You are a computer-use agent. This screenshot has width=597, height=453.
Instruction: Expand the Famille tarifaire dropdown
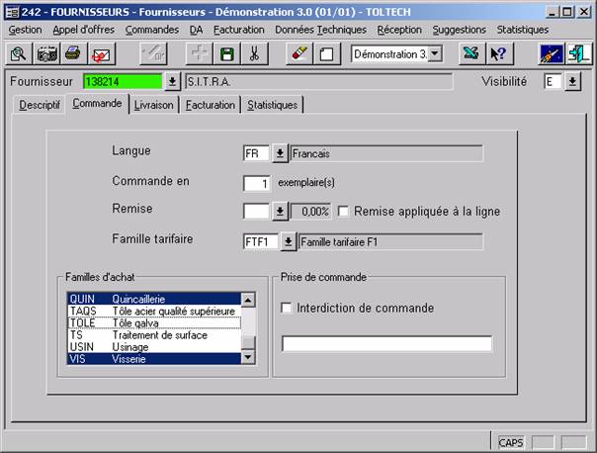point(287,241)
